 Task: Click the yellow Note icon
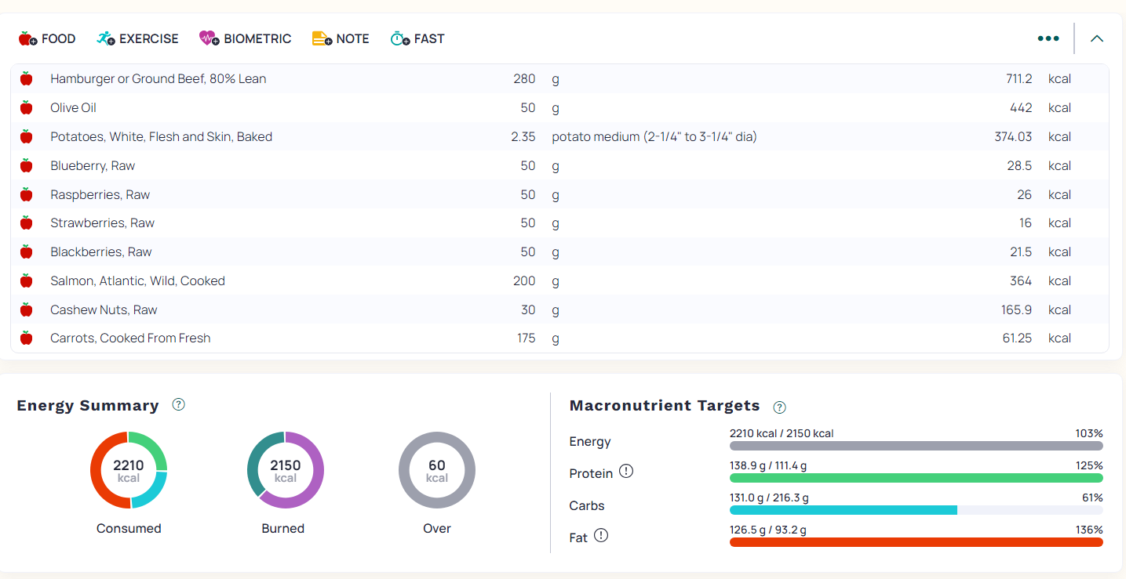(x=322, y=38)
